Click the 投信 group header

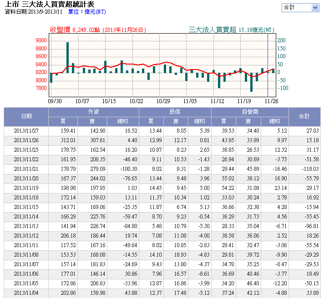coord(175,112)
